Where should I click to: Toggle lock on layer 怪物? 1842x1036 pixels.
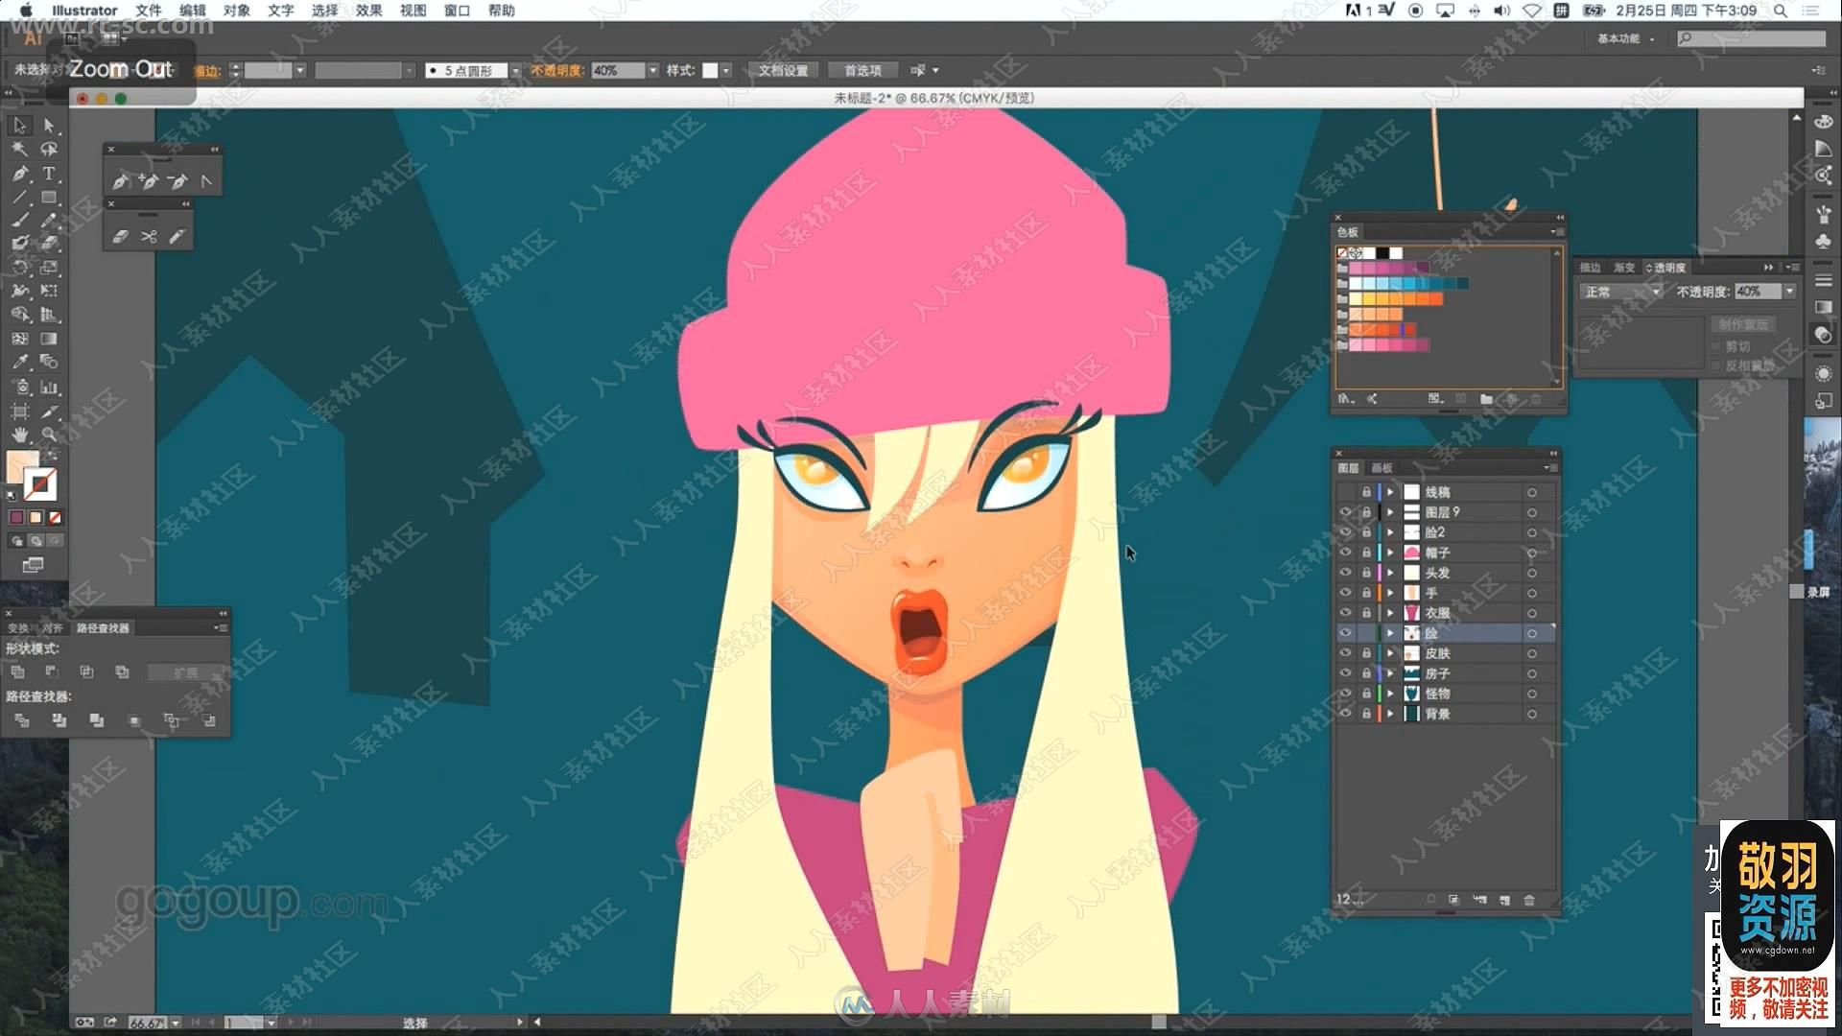(1366, 694)
